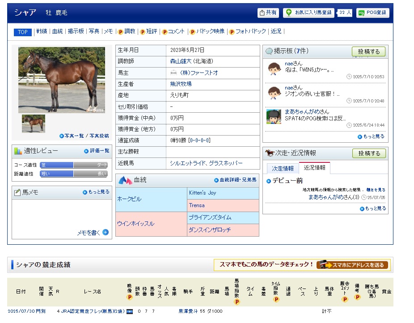Image resolution: width=414 pixels, height=323 pixels.
Task: Open jockey 黒澤愛斗 link
Action: click(x=188, y=311)
